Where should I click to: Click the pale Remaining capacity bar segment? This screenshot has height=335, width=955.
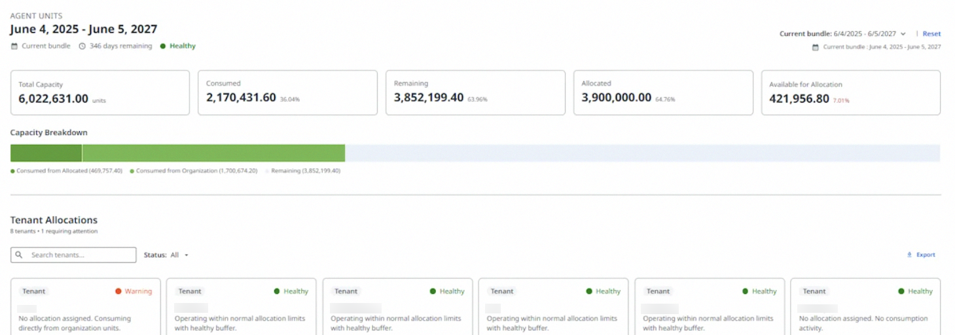tap(643, 153)
